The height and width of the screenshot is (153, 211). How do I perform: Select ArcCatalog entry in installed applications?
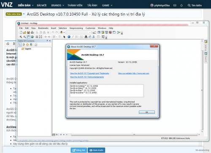tap(84, 86)
